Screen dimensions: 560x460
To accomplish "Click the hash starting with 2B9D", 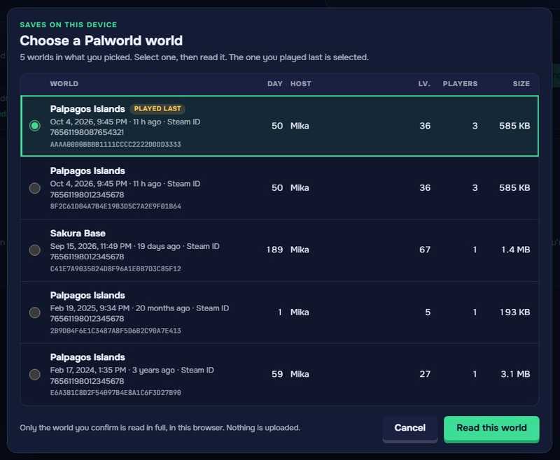I will click(115, 331).
